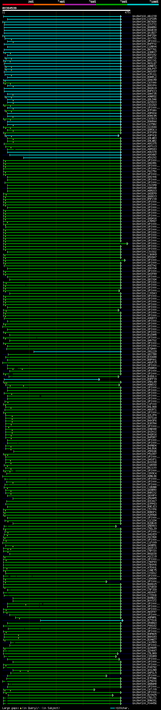Viewport: 161px width, 710px height.
Task: Select the UniRef100_P48162 label
Action: pyautogui.click(x=144, y=626)
